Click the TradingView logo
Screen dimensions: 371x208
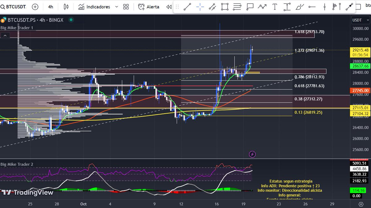27,193
